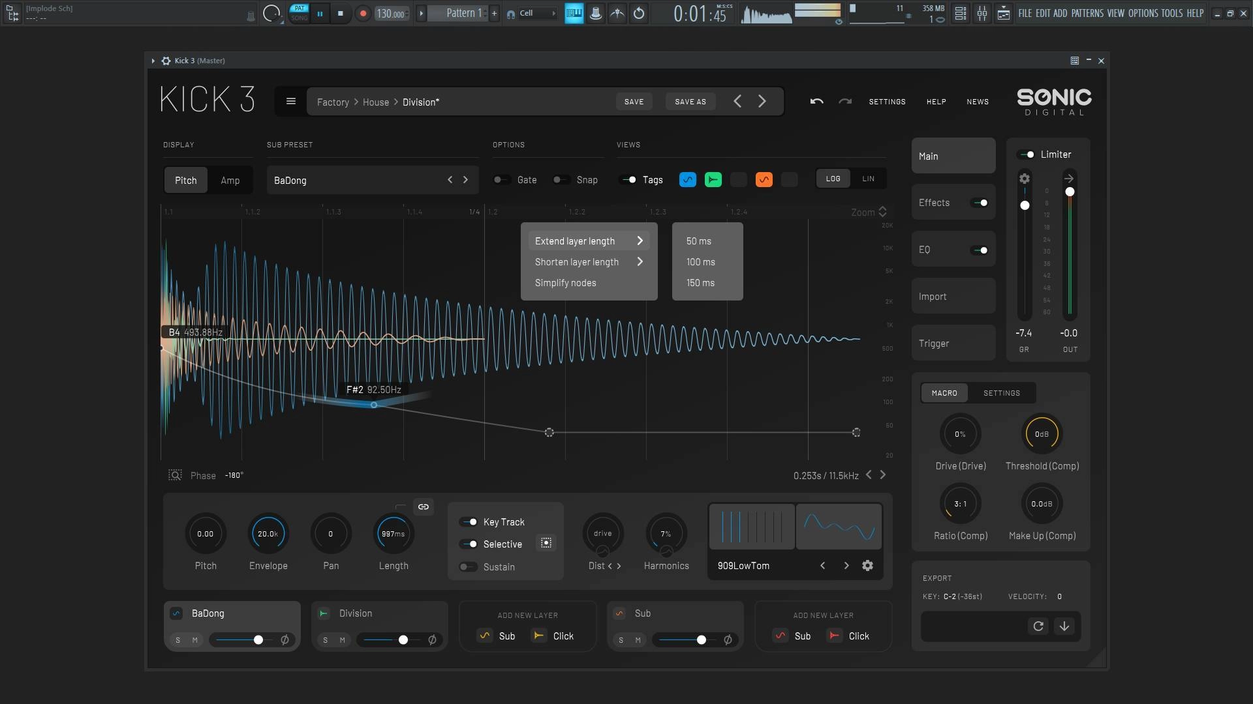Click the zoom-to-fit magnifier icon near Phase
The width and height of the screenshot is (1253, 704).
pyautogui.click(x=175, y=475)
